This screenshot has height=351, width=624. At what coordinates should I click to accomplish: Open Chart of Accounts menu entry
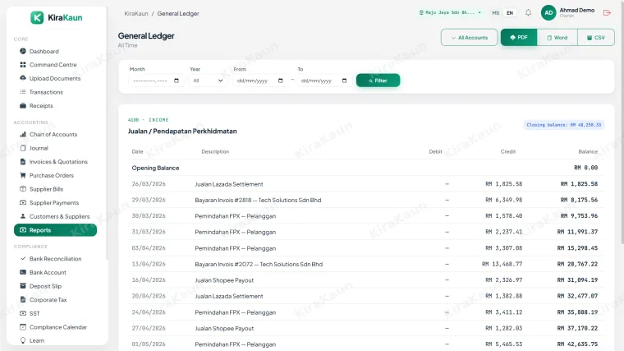click(x=53, y=134)
